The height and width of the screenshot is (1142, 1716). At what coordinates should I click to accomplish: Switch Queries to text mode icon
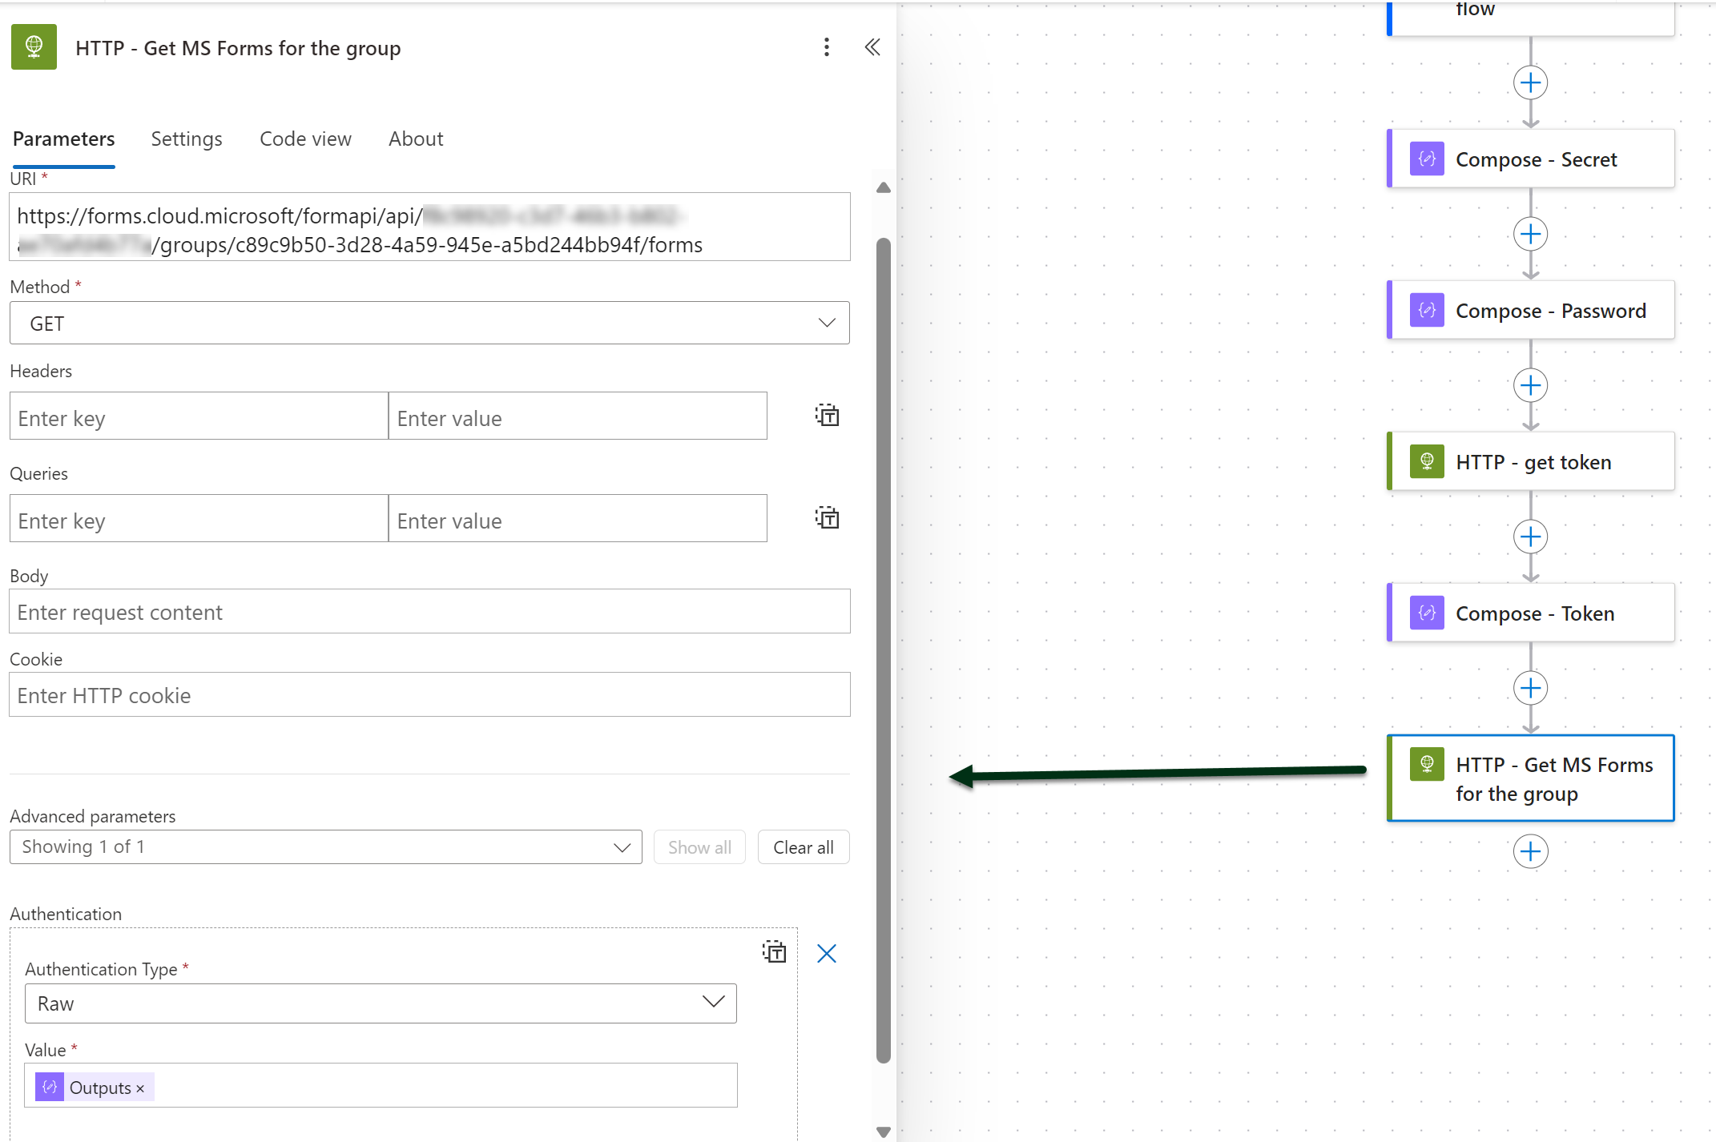[x=827, y=518]
